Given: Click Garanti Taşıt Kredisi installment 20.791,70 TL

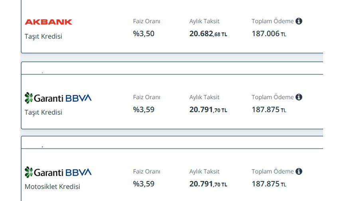Looking at the screenshot, I should point(208,110).
